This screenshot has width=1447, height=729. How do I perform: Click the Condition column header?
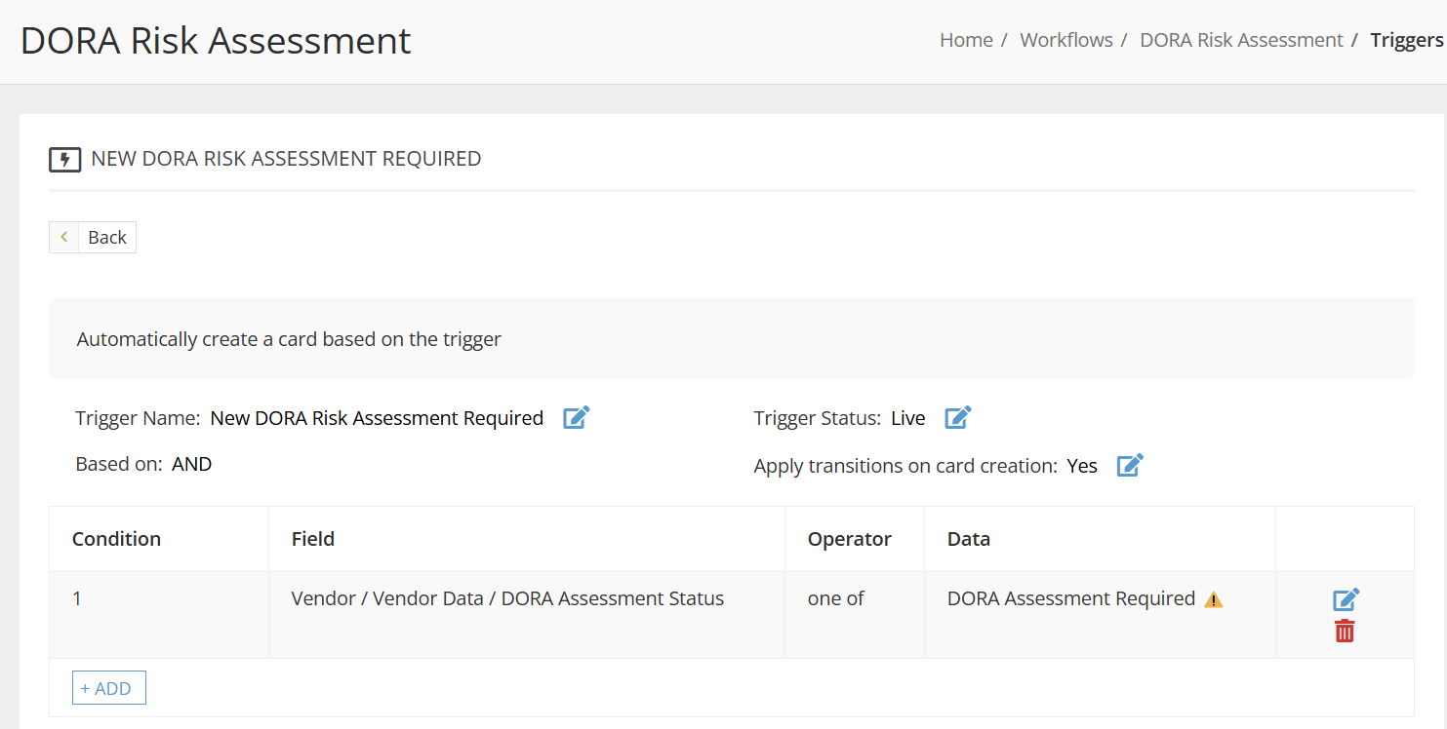pyautogui.click(x=116, y=538)
